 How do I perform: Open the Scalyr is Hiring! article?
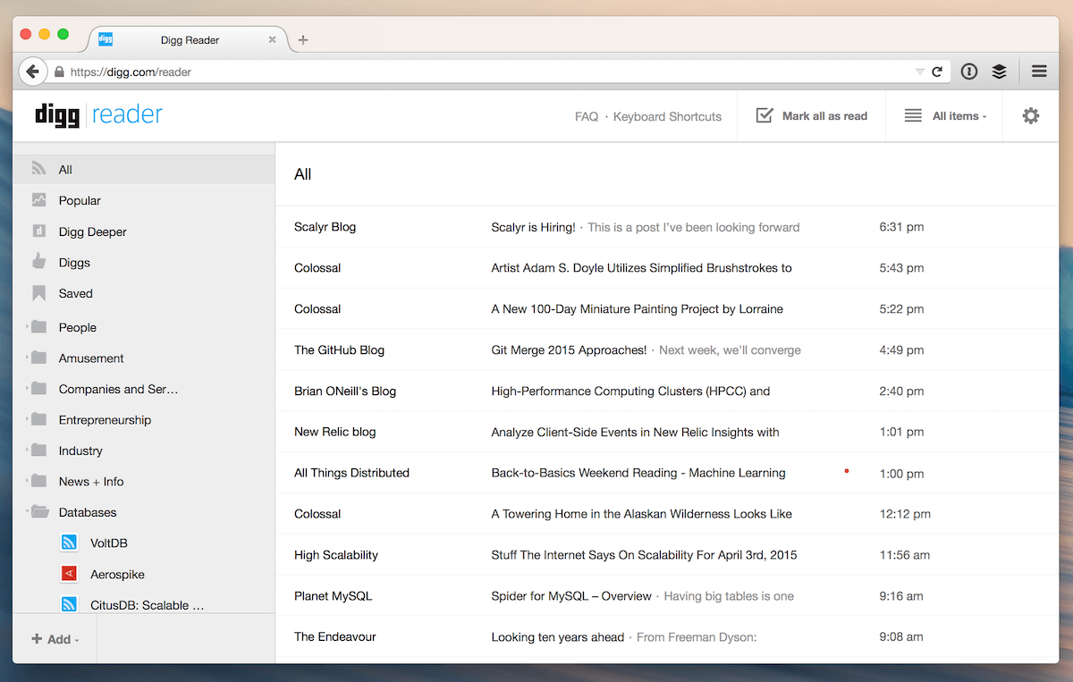tap(533, 227)
